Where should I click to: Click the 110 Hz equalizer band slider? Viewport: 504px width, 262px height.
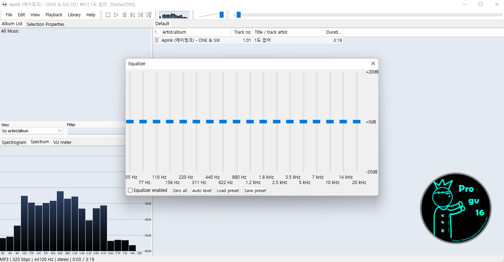157,122
